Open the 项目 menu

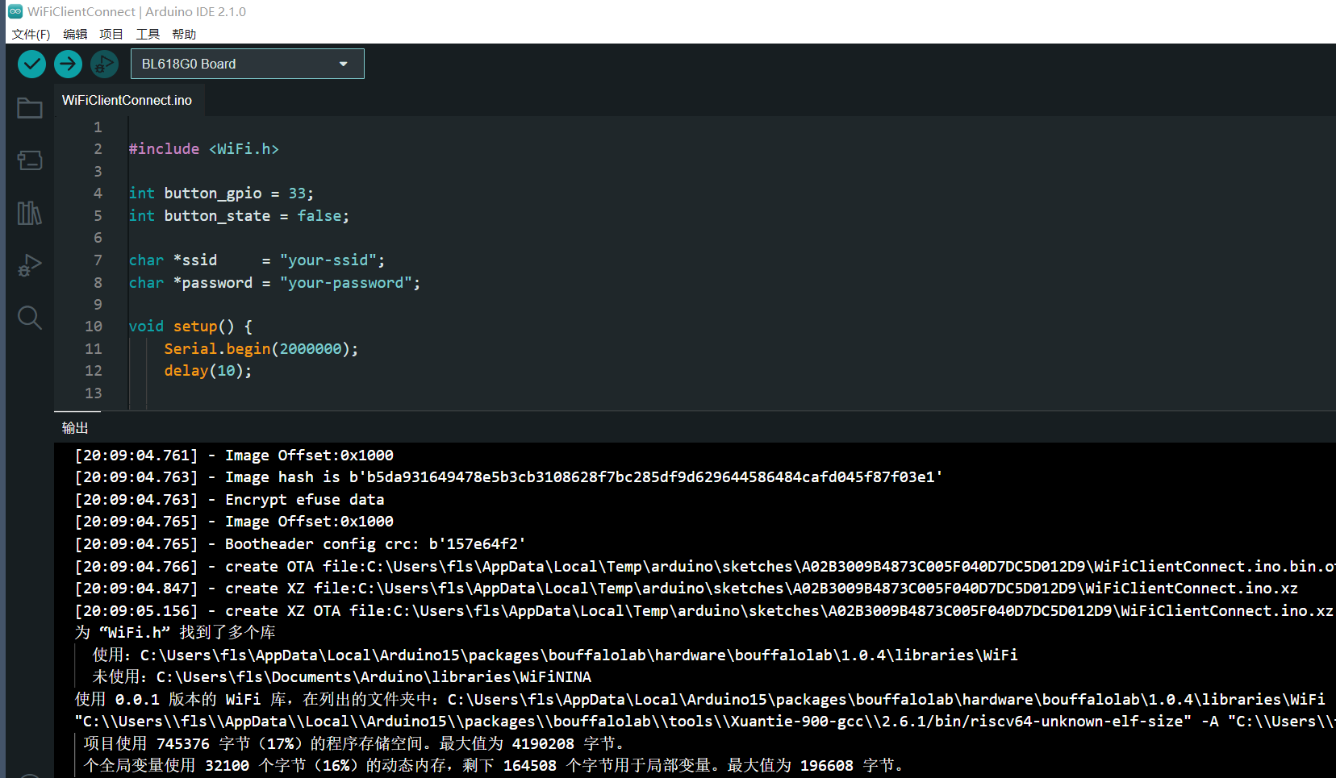click(111, 34)
